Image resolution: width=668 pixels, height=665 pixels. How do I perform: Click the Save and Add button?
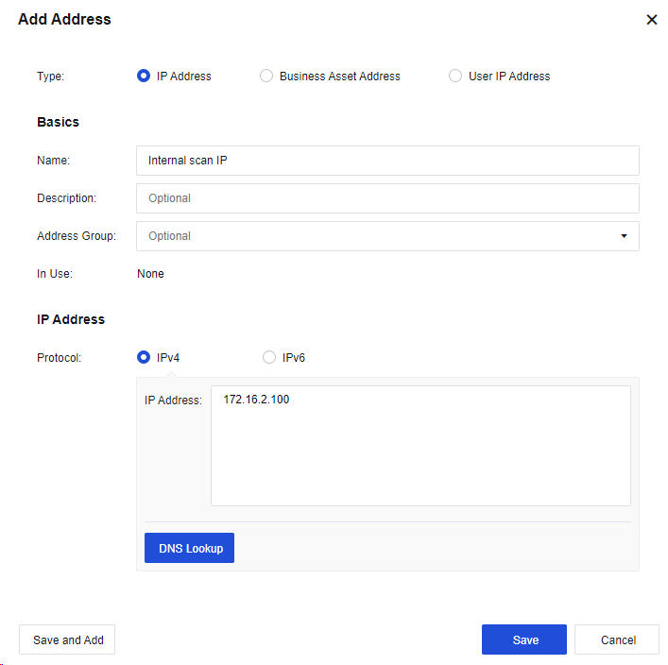(68, 640)
